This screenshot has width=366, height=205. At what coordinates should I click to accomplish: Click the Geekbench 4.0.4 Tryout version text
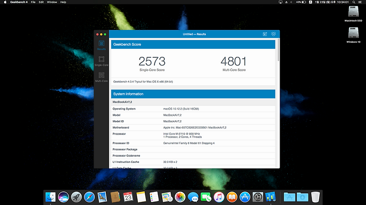pyautogui.click(x=143, y=82)
